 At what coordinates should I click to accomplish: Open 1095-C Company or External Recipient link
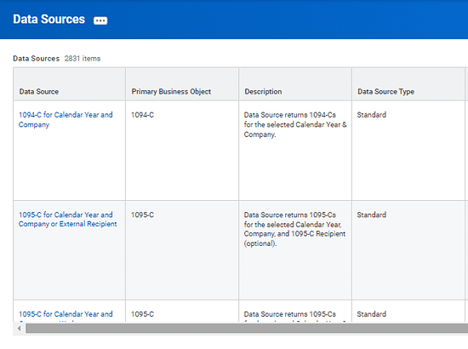point(68,219)
